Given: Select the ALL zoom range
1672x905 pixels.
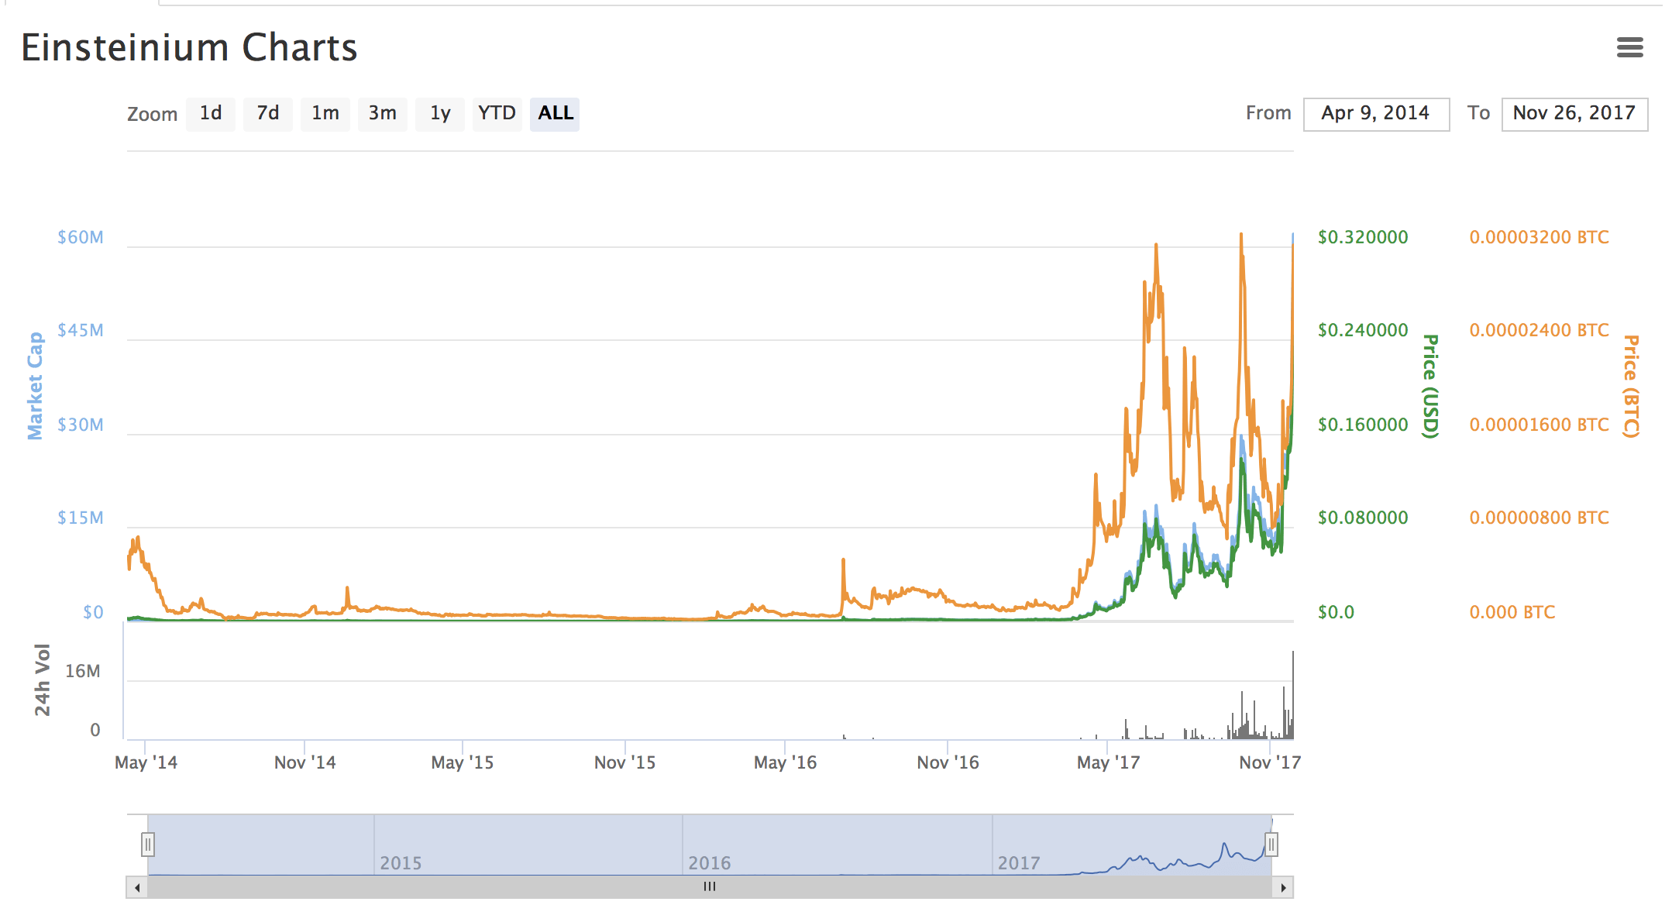Looking at the screenshot, I should [556, 114].
